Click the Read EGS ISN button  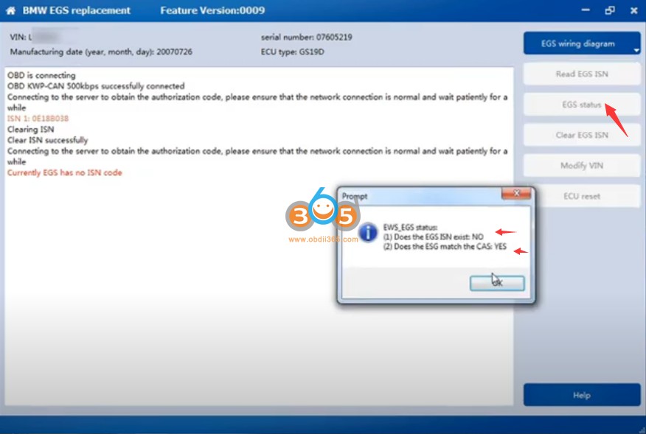pyautogui.click(x=581, y=74)
